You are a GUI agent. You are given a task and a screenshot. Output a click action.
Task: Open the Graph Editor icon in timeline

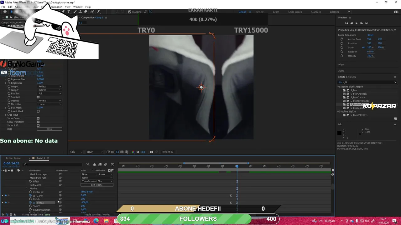(112, 165)
